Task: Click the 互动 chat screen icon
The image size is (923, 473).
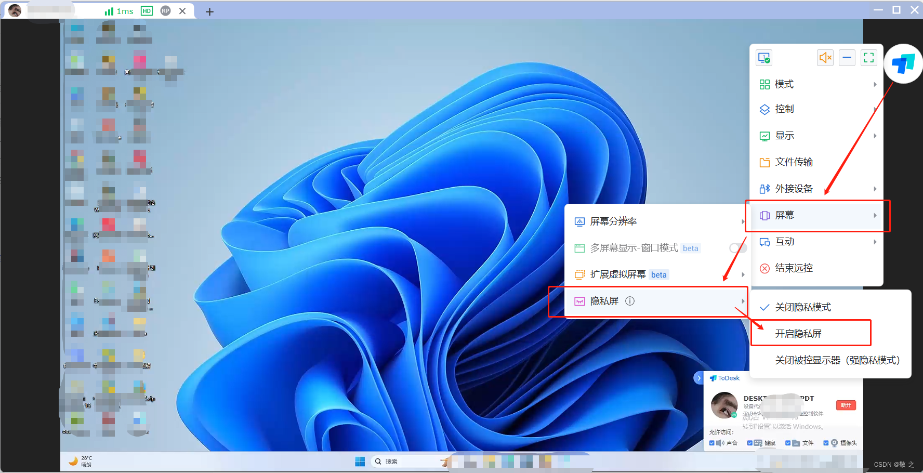Action: pyautogui.click(x=764, y=242)
